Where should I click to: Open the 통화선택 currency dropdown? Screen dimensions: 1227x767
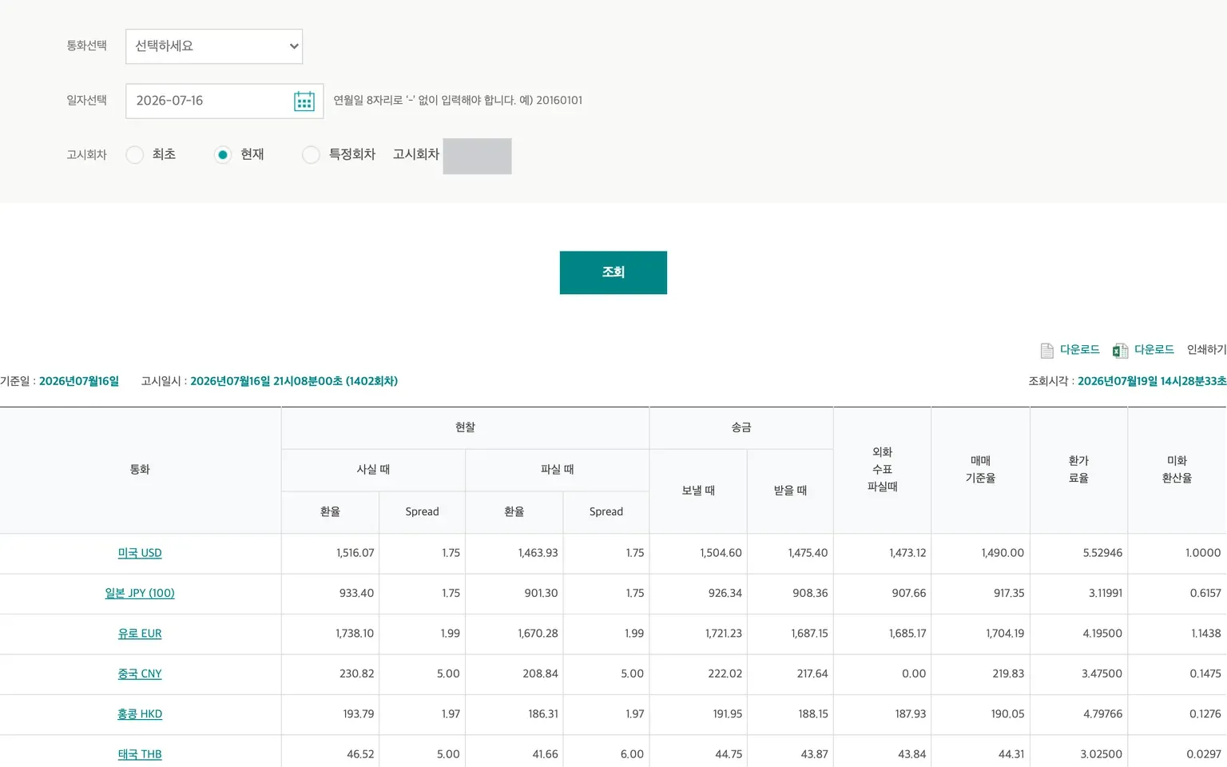(214, 46)
